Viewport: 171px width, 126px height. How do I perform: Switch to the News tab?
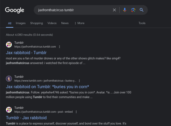click(x=65, y=23)
